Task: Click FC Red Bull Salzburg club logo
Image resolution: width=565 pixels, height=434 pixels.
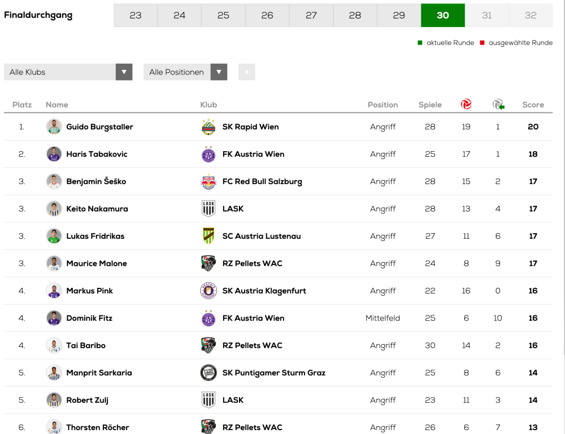Action: coord(208,182)
